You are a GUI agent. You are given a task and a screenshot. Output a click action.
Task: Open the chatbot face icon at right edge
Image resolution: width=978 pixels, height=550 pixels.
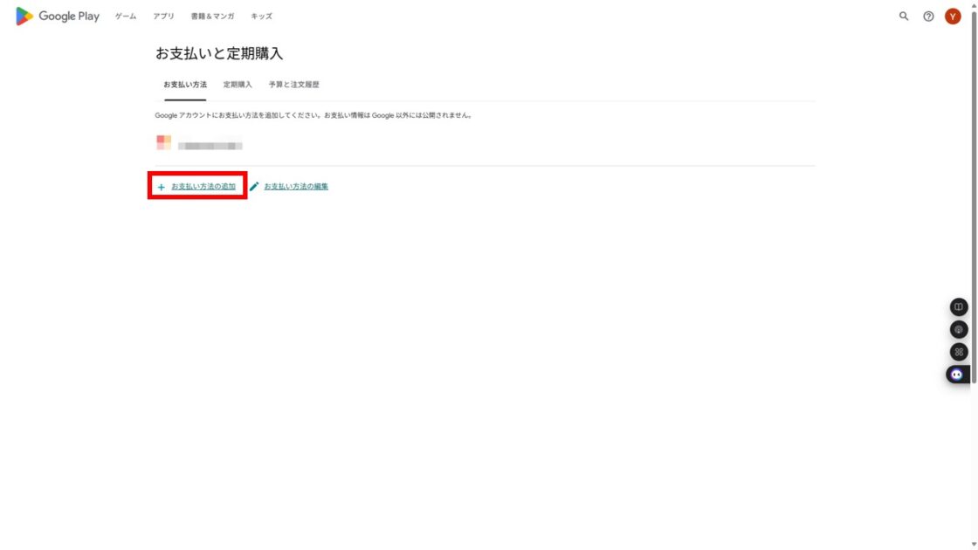957,375
